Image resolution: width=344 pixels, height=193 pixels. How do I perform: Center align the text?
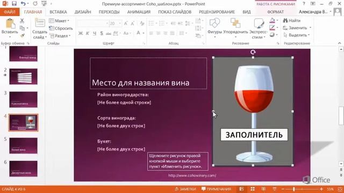158,33
